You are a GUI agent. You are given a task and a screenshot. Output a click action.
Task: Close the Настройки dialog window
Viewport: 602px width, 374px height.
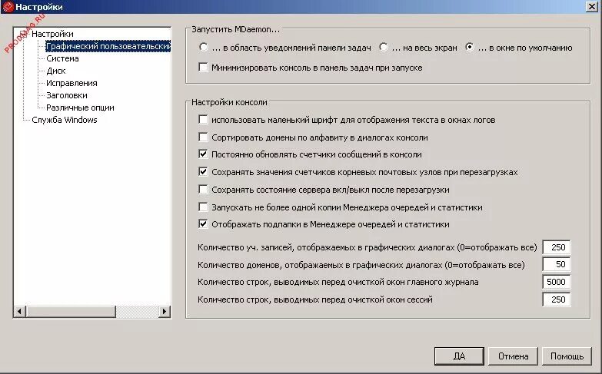592,6
